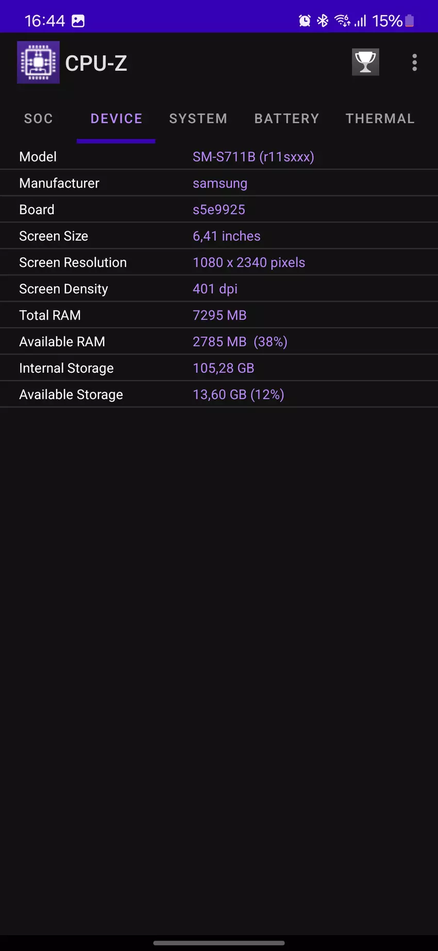Go to the THERMAL tab

(x=380, y=119)
